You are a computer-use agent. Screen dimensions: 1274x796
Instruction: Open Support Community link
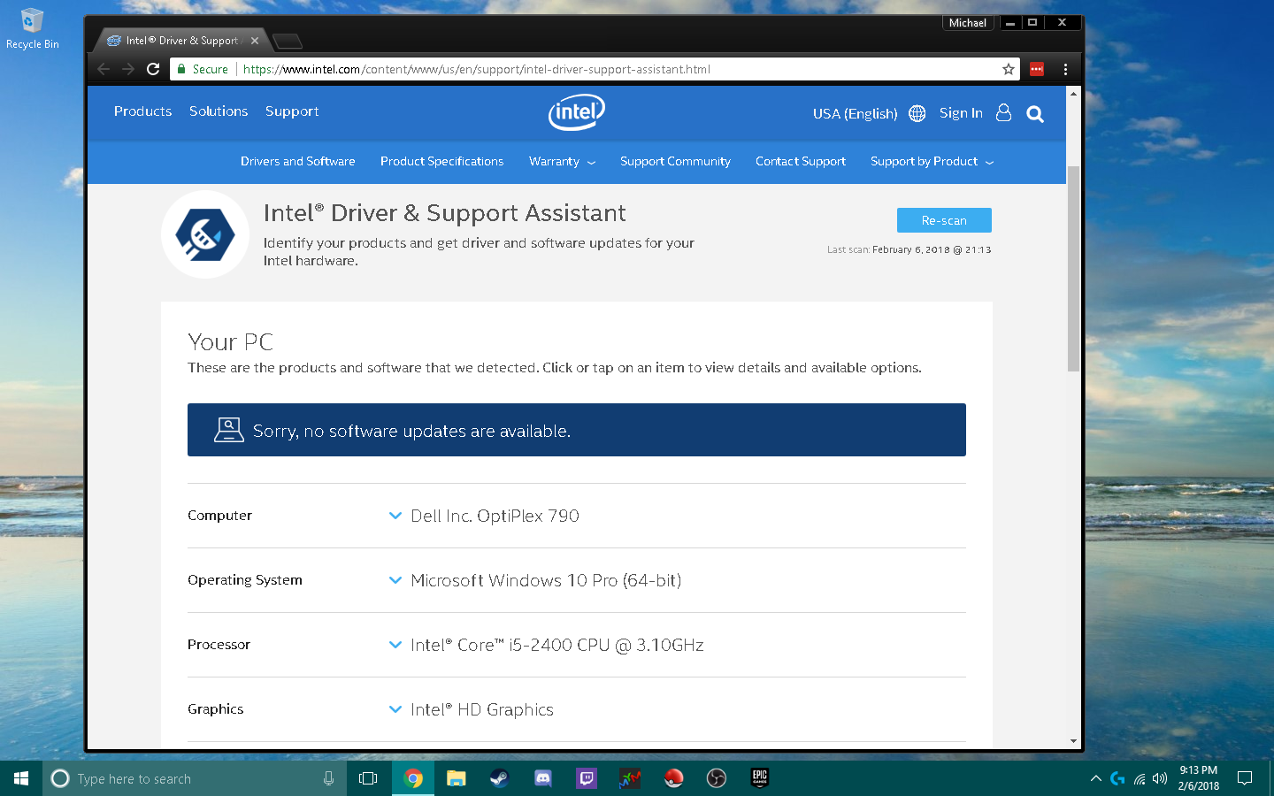tap(675, 161)
